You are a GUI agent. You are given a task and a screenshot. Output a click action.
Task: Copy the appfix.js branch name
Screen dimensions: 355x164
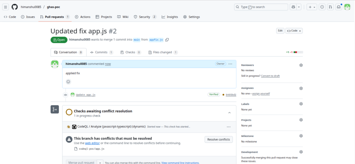tap(167, 40)
